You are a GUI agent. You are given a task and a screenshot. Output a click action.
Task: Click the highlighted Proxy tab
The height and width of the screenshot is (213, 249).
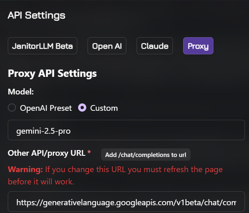[198, 46]
